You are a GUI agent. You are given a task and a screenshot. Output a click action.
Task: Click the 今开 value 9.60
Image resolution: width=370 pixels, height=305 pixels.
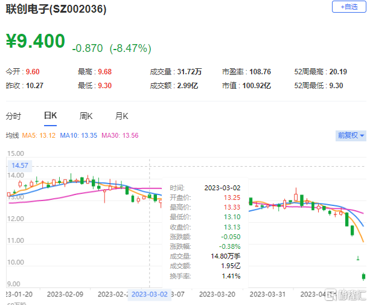point(33,72)
